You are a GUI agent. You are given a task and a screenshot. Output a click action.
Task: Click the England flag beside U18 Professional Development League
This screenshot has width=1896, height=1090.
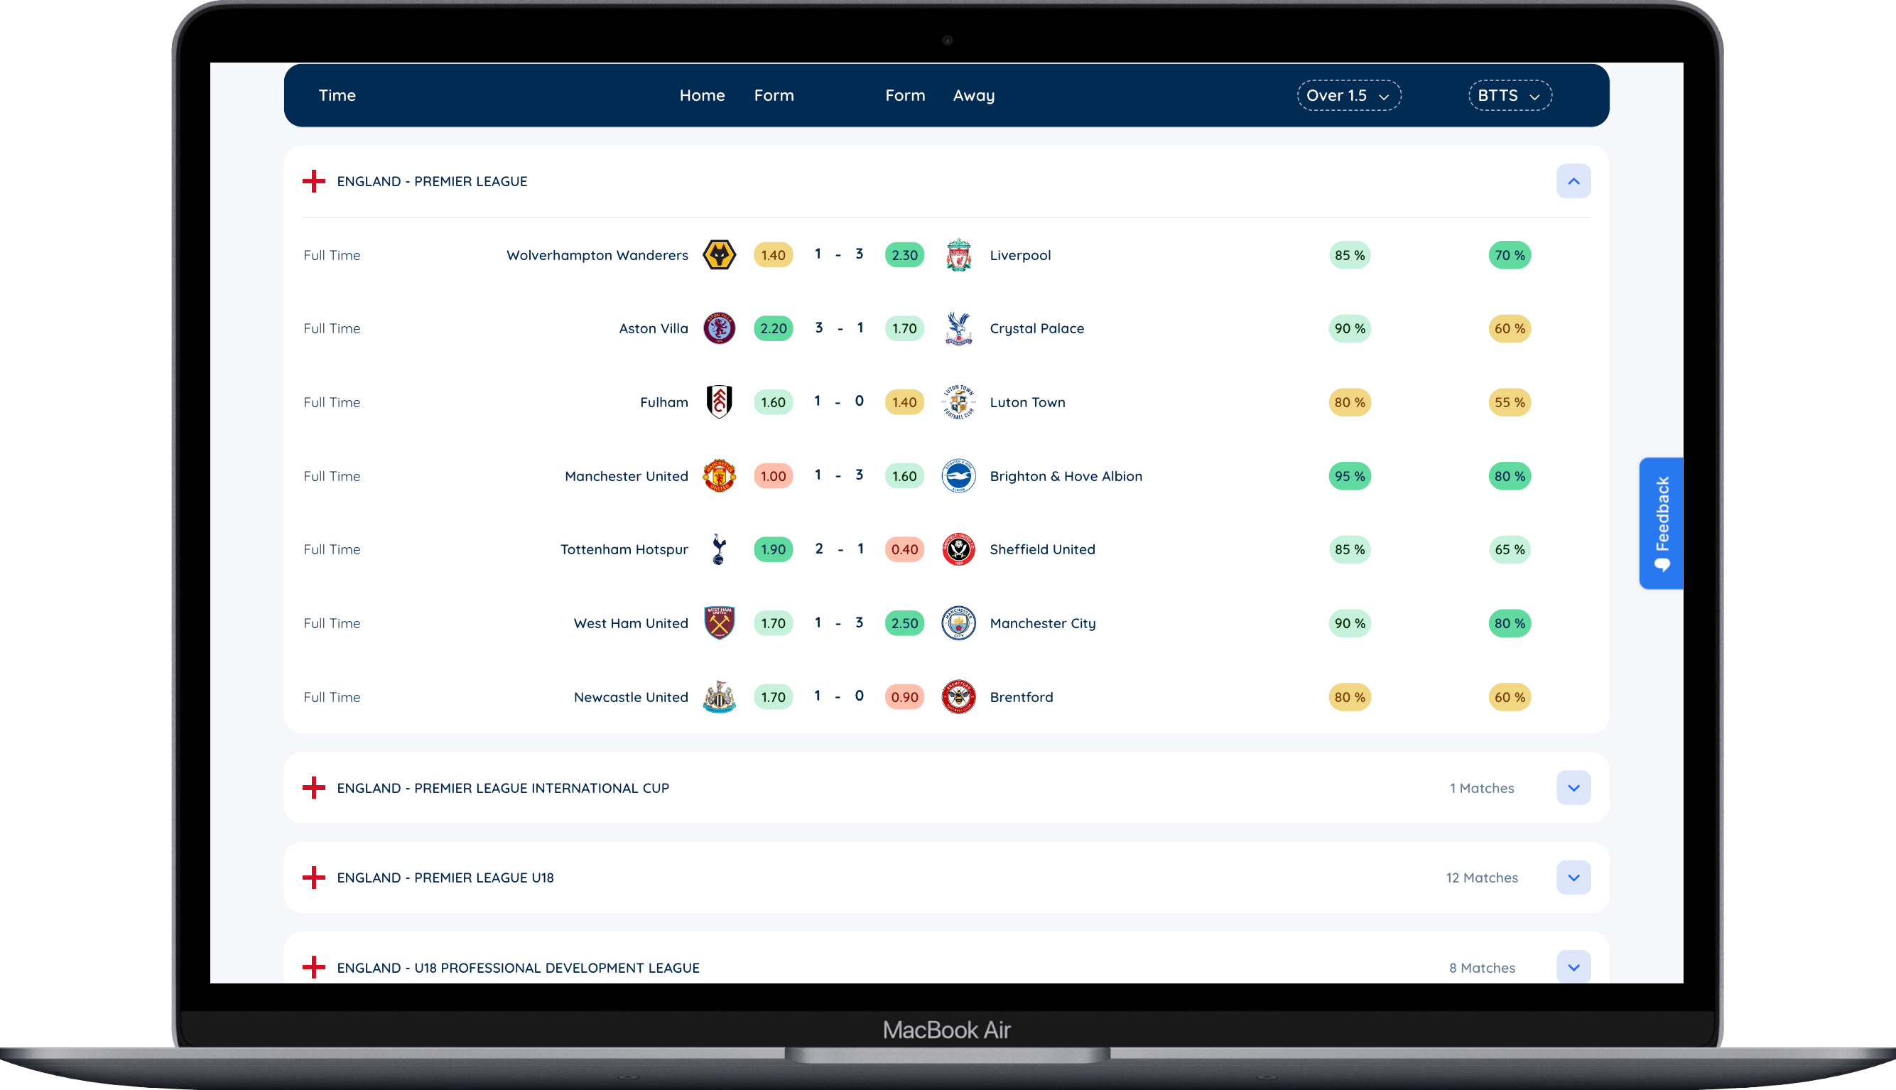[313, 967]
